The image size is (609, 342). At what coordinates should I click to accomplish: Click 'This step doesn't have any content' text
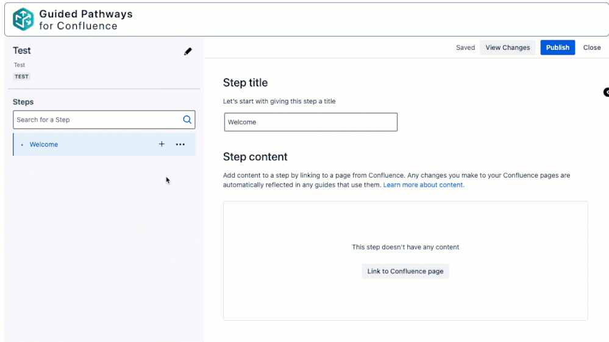[405, 247]
